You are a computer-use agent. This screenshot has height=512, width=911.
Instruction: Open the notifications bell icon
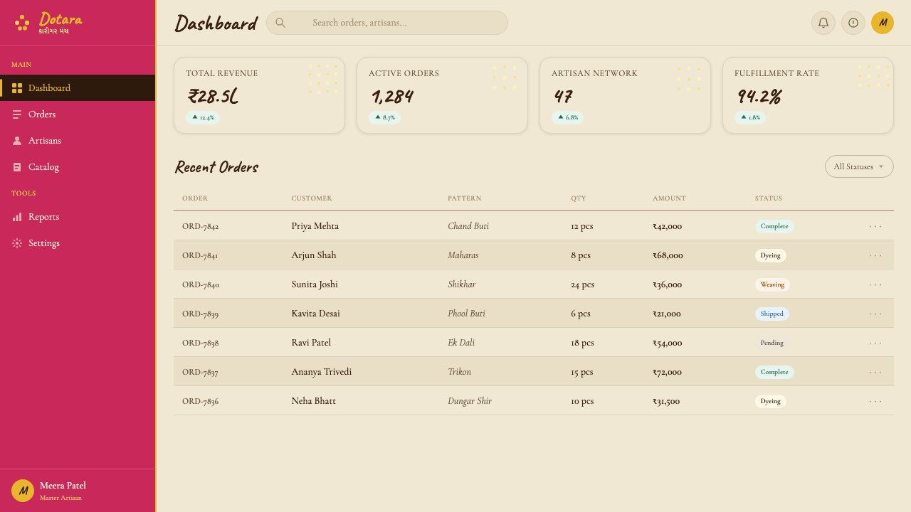coord(823,23)
